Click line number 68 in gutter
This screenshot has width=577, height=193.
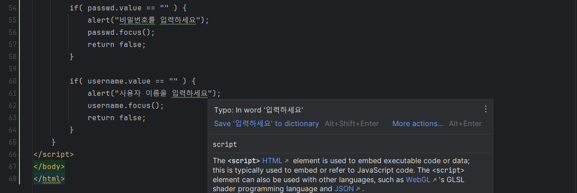tap(13, 179)
